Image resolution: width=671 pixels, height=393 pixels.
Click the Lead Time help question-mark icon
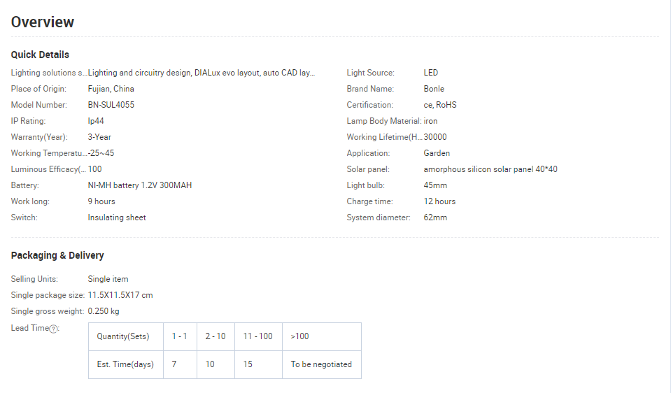[54, 329]
